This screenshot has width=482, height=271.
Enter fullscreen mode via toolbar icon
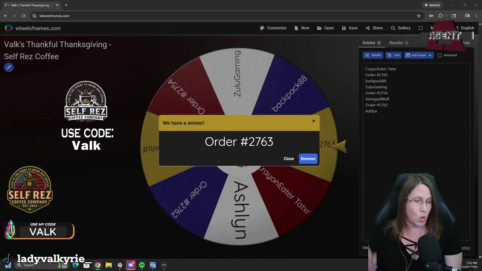(x=421, y=28)
